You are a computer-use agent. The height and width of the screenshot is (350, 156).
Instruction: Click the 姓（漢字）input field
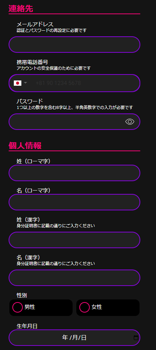74,240
